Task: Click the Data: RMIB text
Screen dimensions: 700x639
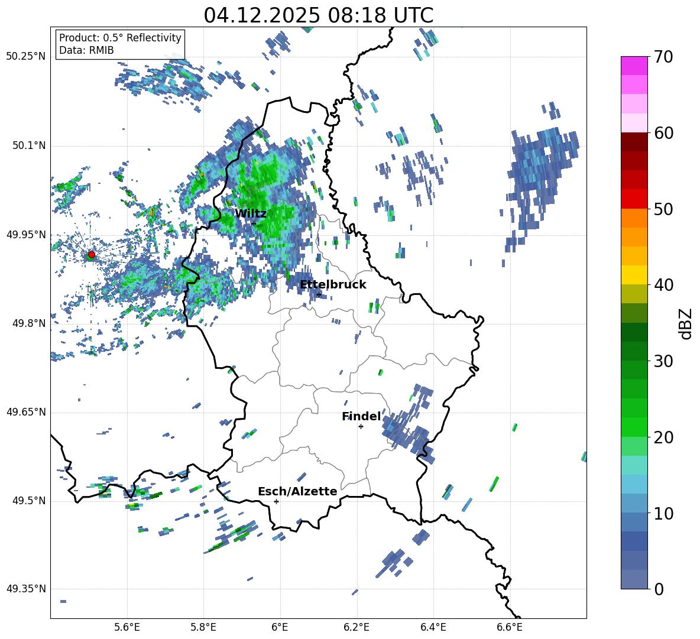Action: pyautogui.click(x=86, y=50)
